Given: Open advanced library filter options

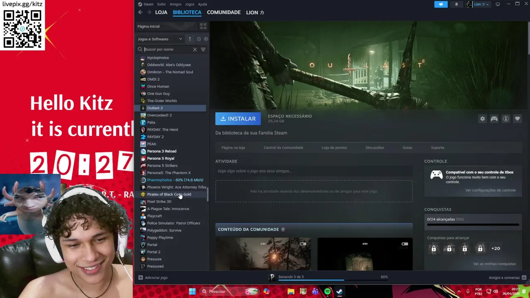Looking at the screenshot, I should pyautogui.click(x=203, y=49).
